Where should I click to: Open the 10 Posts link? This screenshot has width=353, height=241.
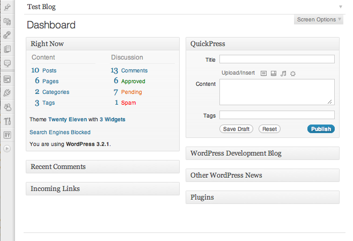tap(44, 70)
